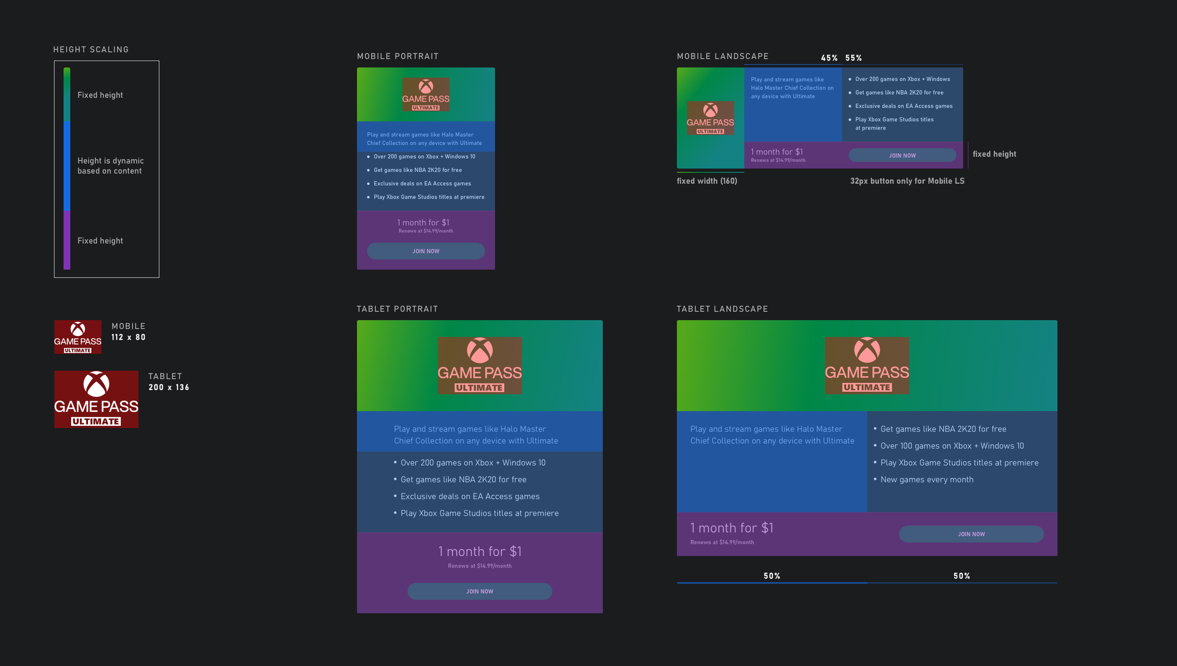Click the bottom 'Fixed height' label in scaling box
The width and height of the screenshot is (1177, 666).
click(x=100, y=241)
